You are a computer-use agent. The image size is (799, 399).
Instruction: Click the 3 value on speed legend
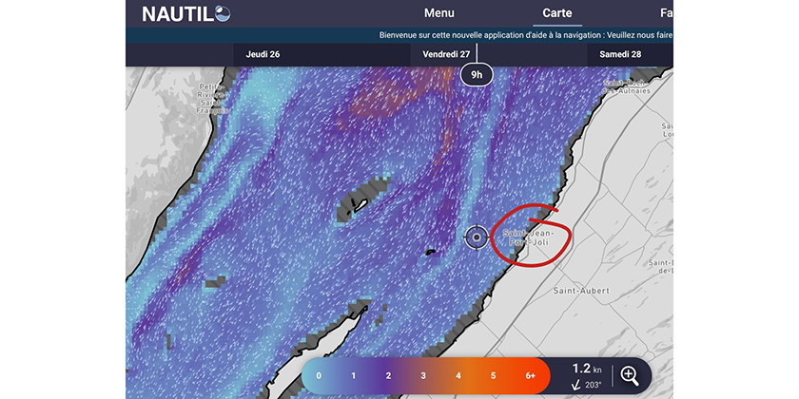click(423, 376)
